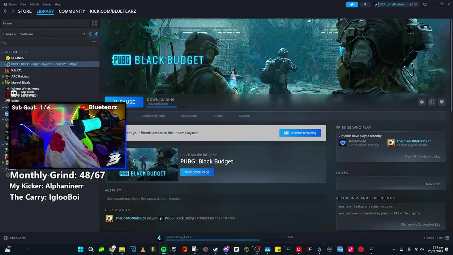Screen dimensions: 453x255
Task: Click the back navigation arrow
Action: 5,11
